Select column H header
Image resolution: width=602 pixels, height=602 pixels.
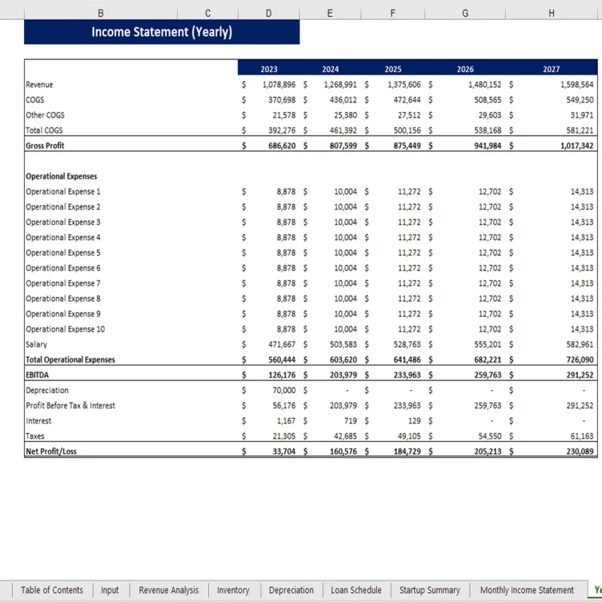[x=551, y=13]
